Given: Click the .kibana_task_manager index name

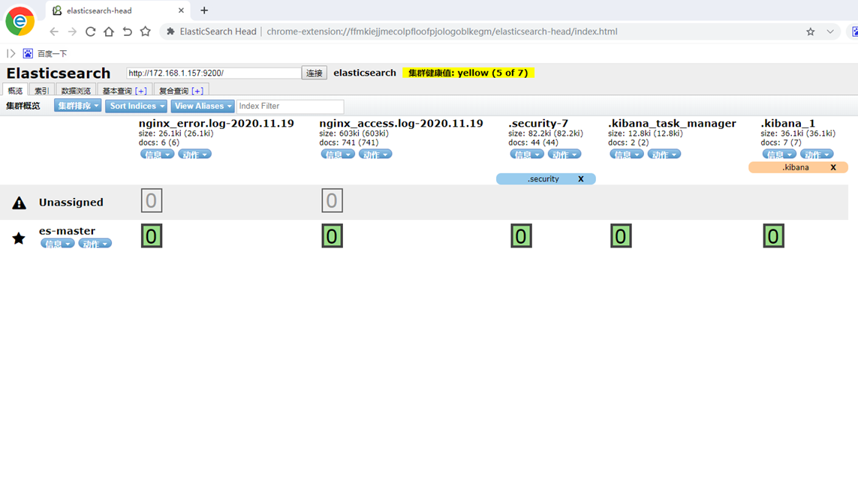Looking at the screenshot, I should 672,123.
